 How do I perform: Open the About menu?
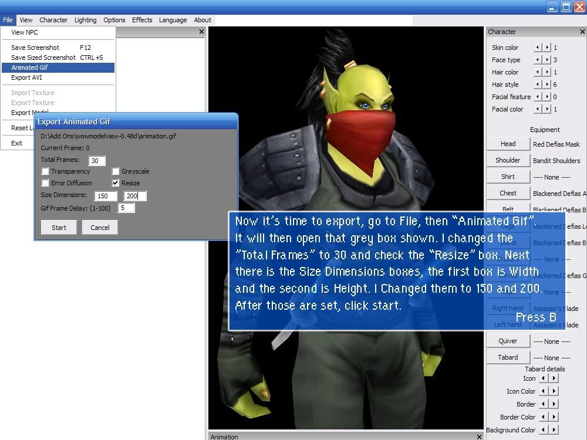click(203, 20)
